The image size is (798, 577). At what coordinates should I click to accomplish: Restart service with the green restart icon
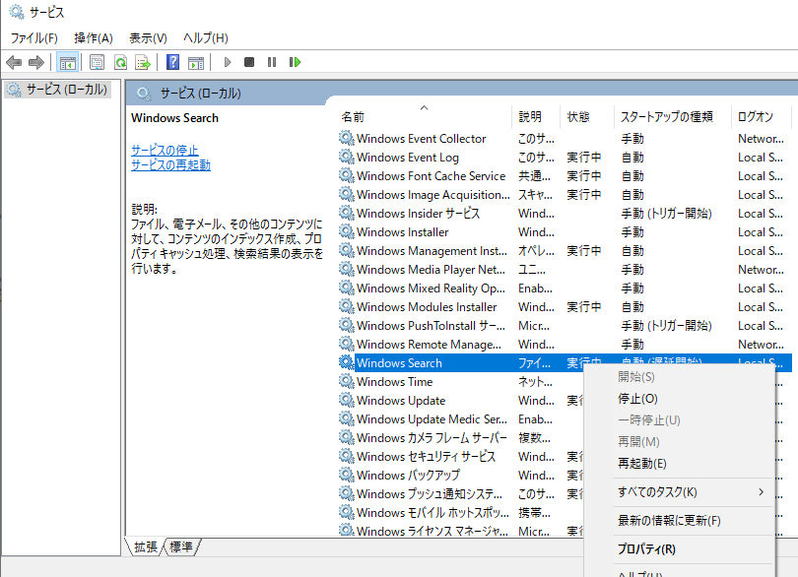click(x=295, y=62)
